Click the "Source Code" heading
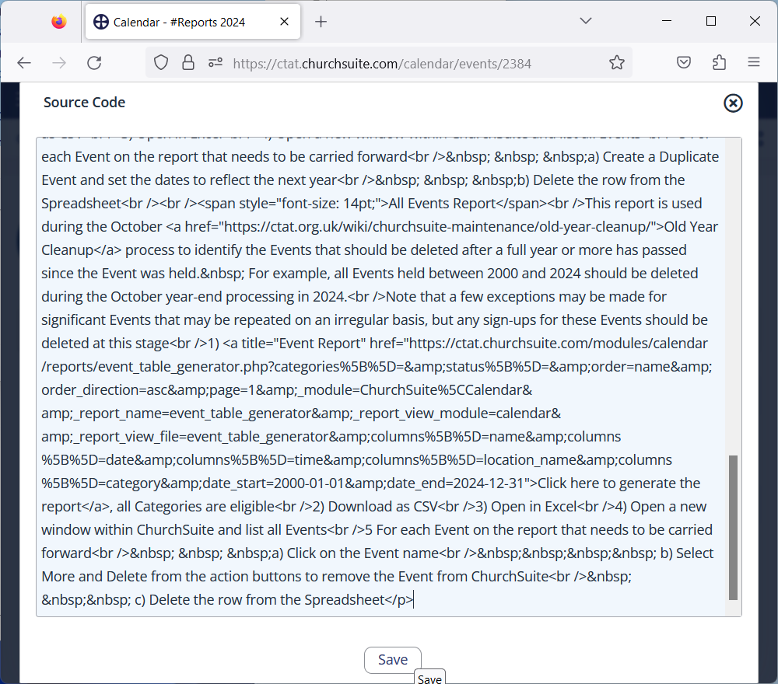778x684 pixels. pyautogui.click(x=84, y=103)
